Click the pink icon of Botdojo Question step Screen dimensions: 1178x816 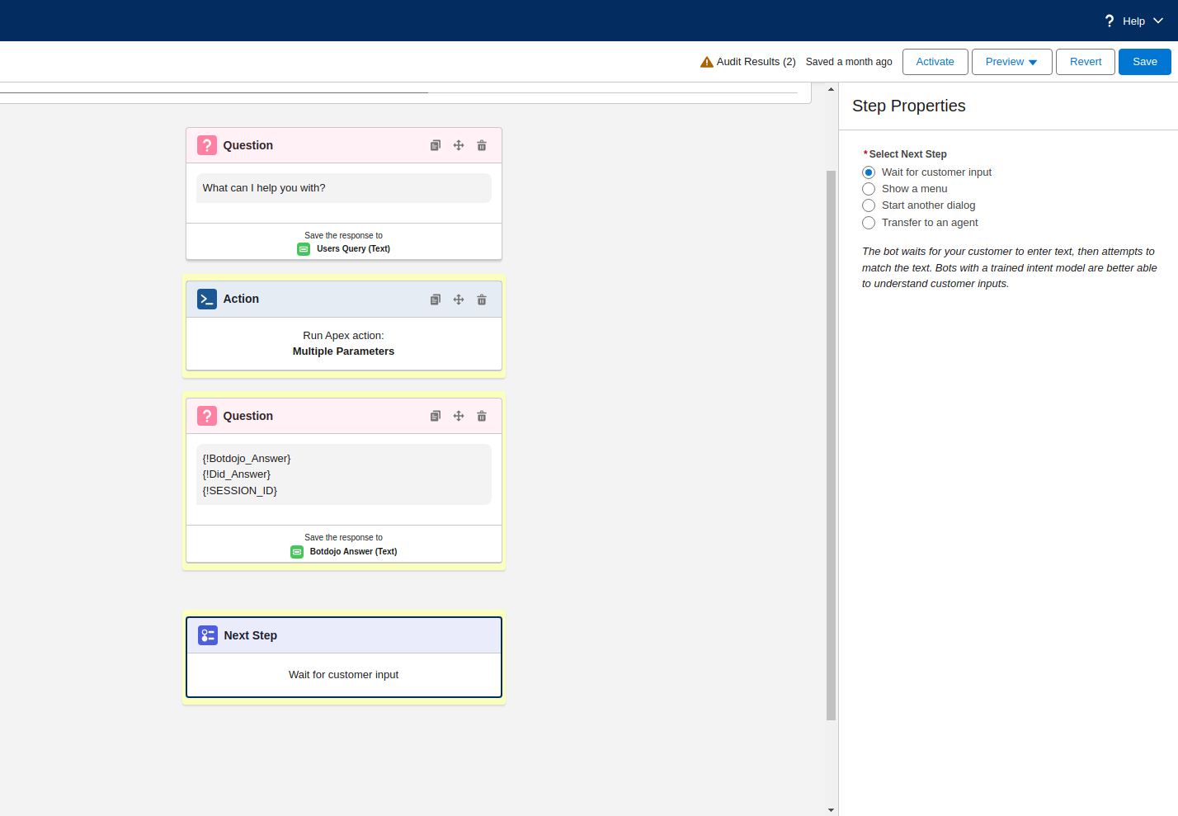(x=207, y=416)
